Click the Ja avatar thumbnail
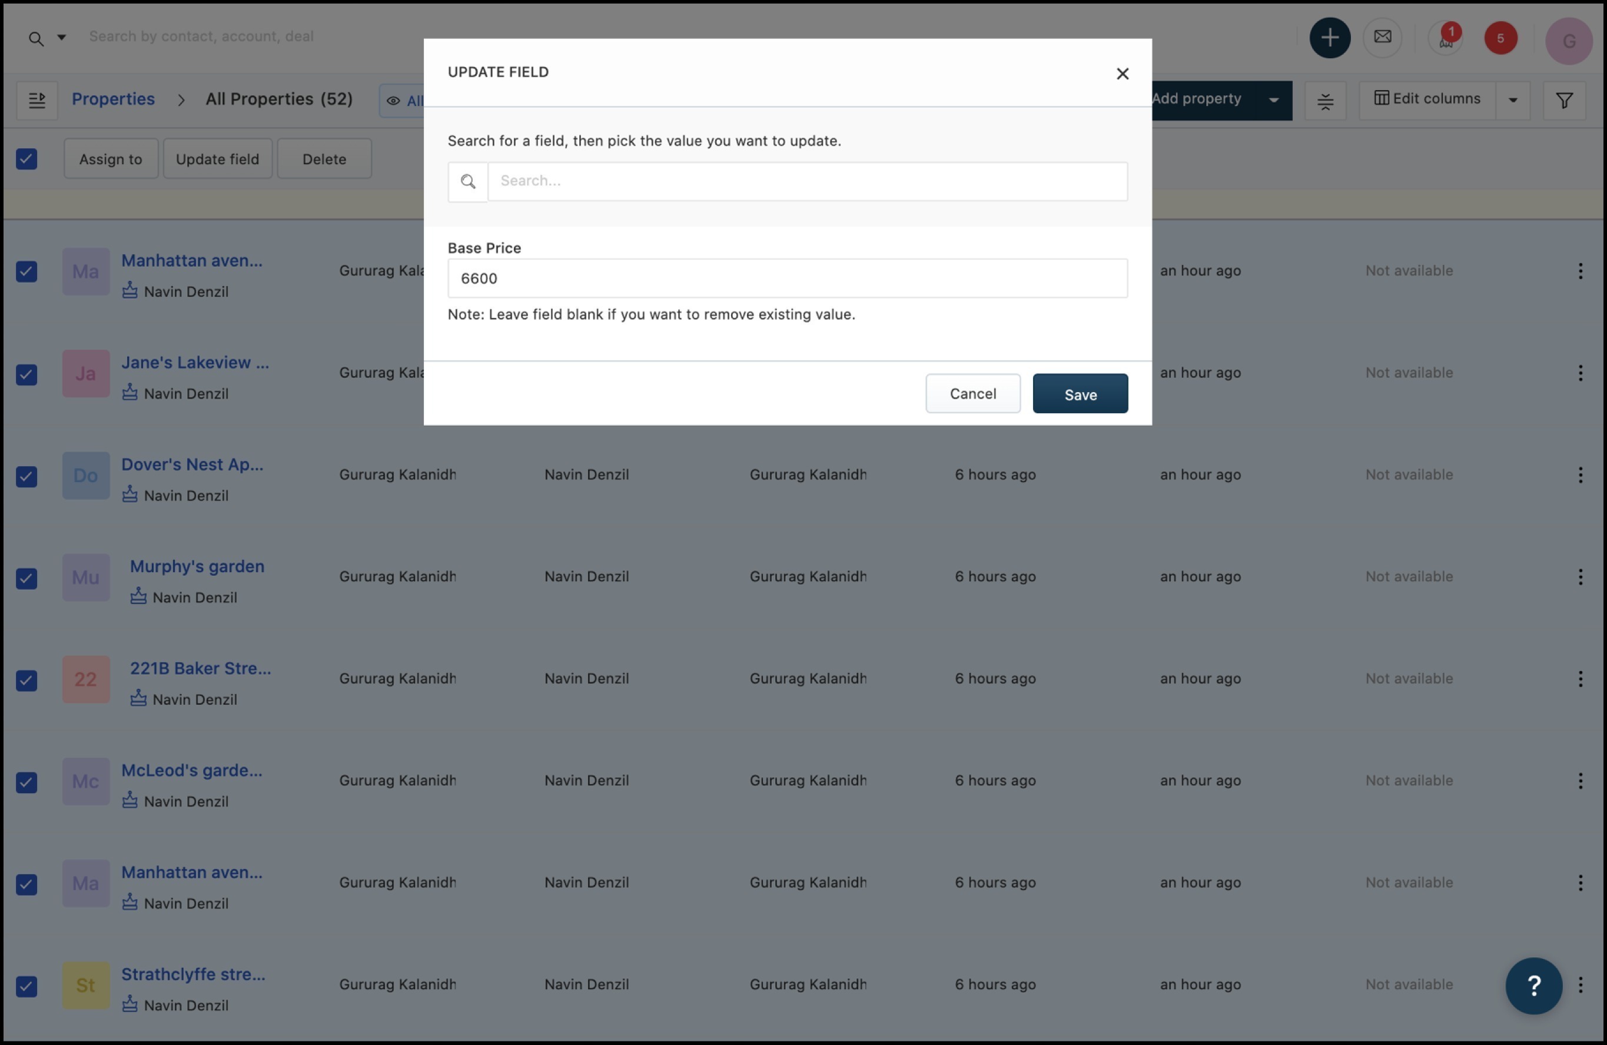Screen dimensions: 1607x1045 click(x=86, y=374)
